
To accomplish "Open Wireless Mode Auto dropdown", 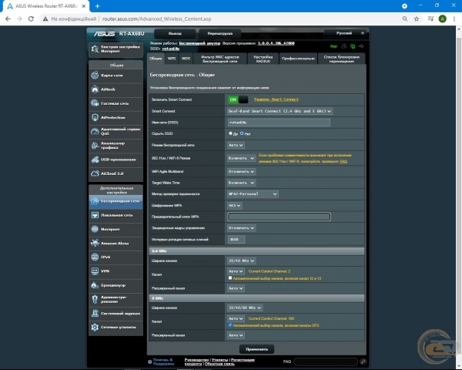I will 236,145.
